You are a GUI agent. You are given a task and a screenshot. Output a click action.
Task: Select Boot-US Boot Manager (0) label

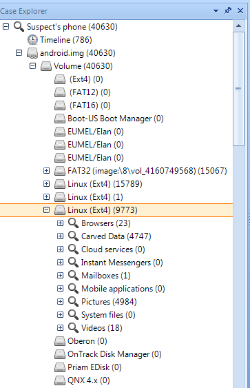click(x=116, y=119)
